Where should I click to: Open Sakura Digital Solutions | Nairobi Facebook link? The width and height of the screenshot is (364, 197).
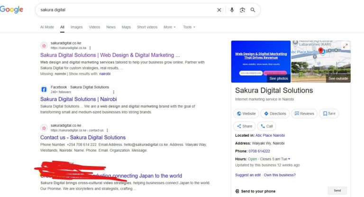[x=79, y=99]
